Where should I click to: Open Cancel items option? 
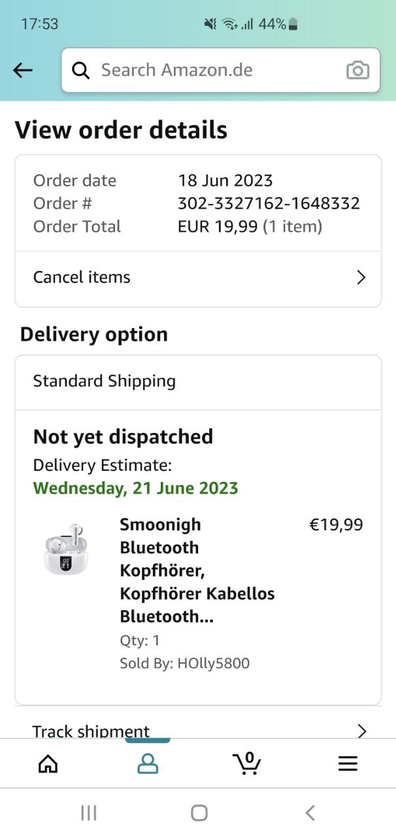coord(82,277)
